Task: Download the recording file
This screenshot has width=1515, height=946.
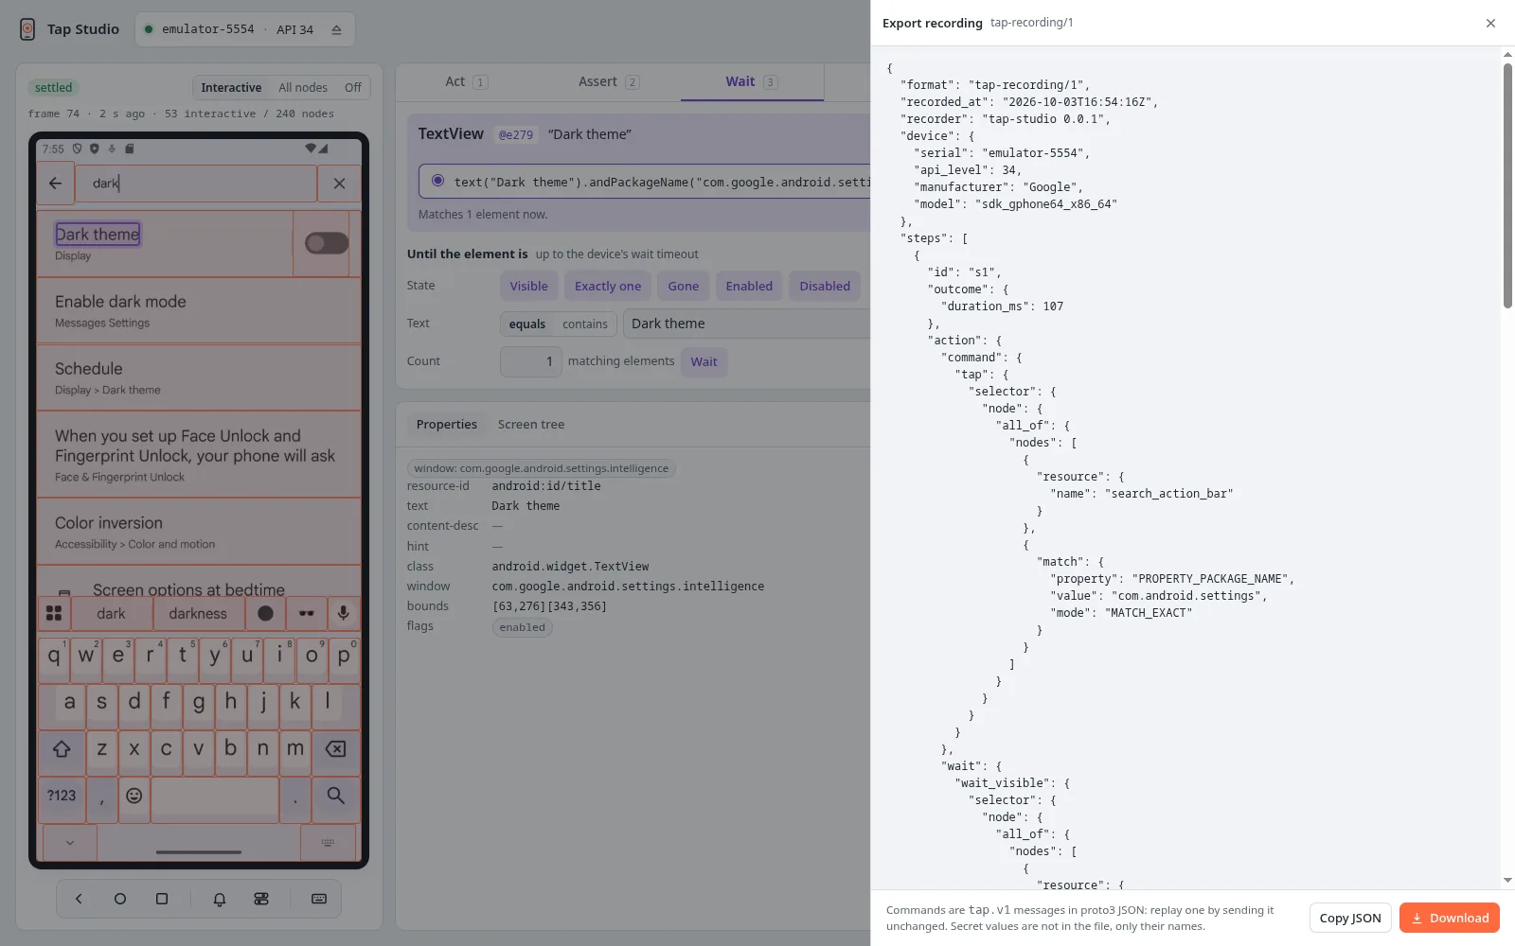Action: point(1450,918)
